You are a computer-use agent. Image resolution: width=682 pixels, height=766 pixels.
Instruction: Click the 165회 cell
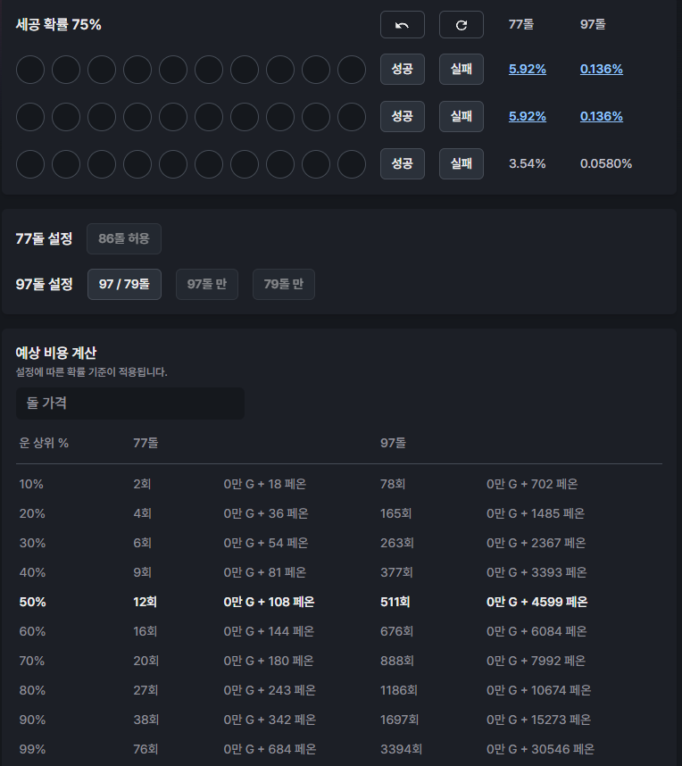395,513
